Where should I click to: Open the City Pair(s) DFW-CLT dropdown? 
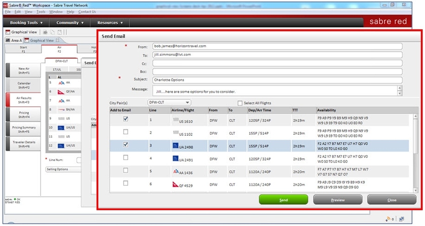click(x=168, y=102)
